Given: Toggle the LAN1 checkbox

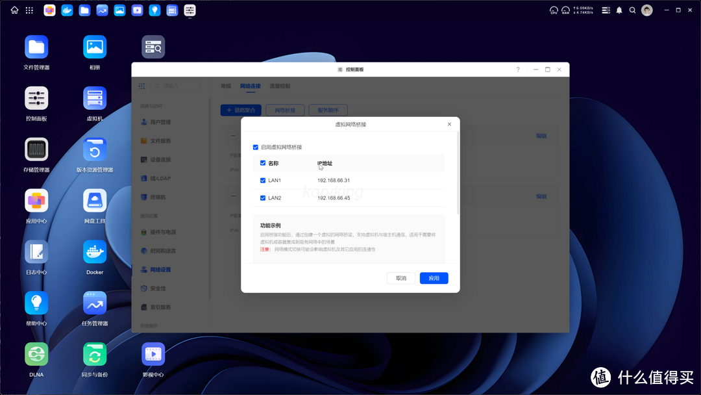Looking at the screenshot, I should (x=263, y=181).
